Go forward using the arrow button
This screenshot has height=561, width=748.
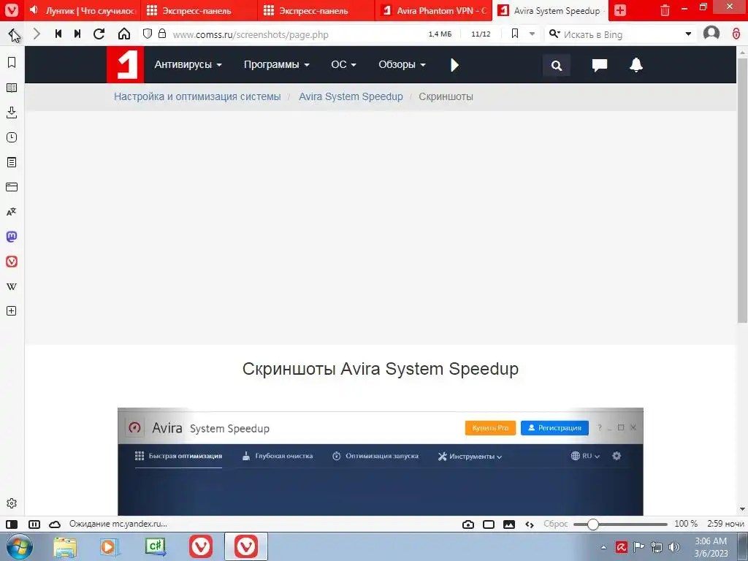37,34
